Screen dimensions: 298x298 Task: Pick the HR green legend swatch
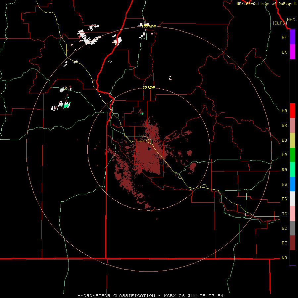click(292, 155)
